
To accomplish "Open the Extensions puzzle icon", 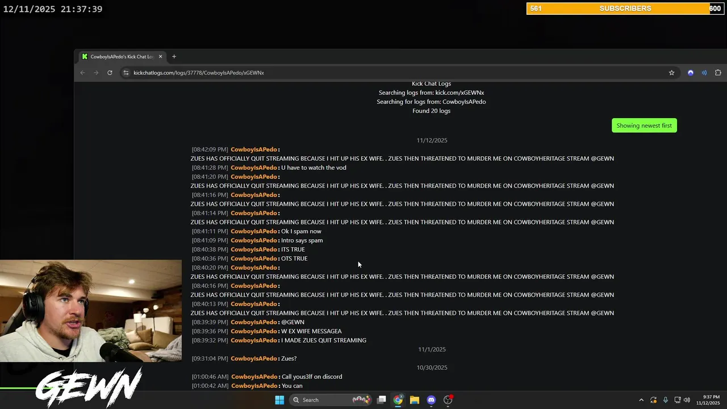I will click(718, 73).
